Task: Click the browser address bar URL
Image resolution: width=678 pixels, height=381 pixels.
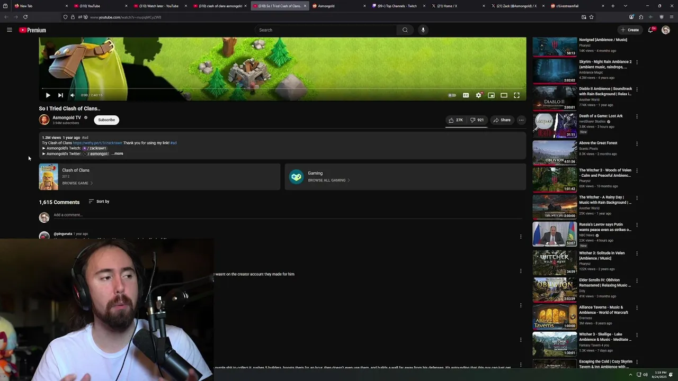Action: [x=126, y=17]
